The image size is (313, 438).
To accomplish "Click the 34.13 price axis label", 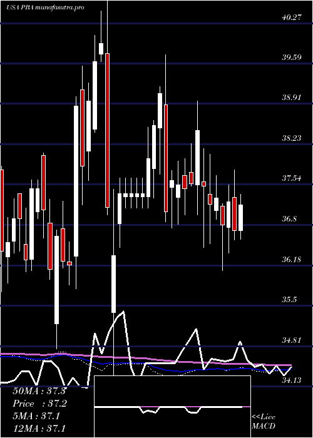I will click(292, 380).
